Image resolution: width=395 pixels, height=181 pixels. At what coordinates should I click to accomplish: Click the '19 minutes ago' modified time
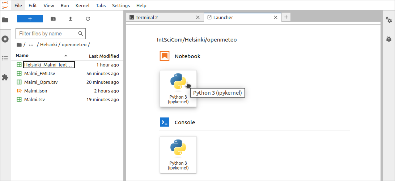click(x=102, y=99)
